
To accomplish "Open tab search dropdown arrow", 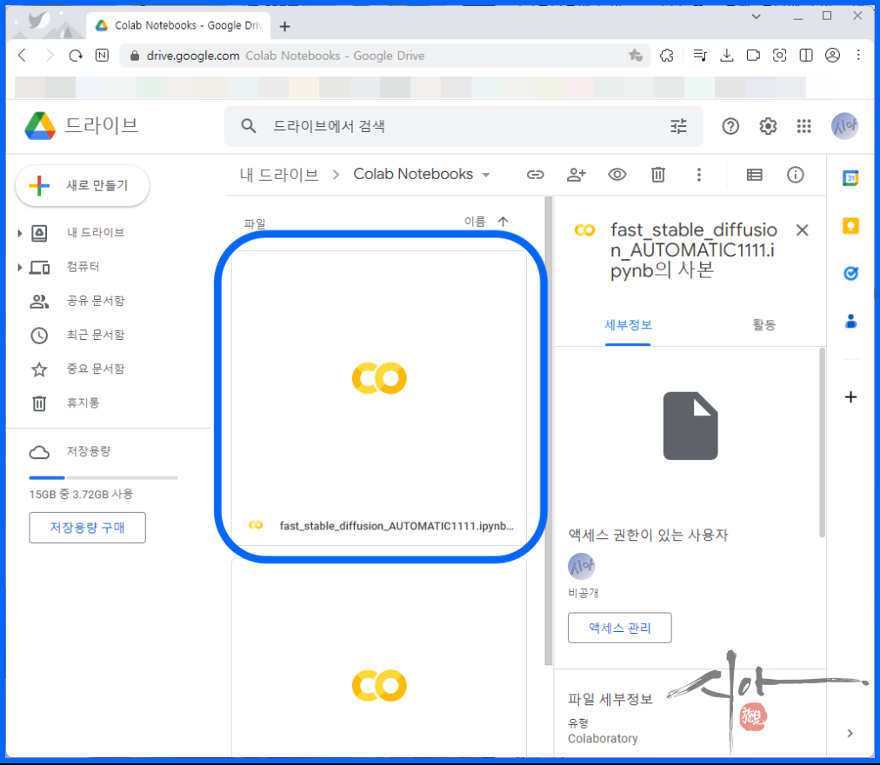I will tap(756, 17).
